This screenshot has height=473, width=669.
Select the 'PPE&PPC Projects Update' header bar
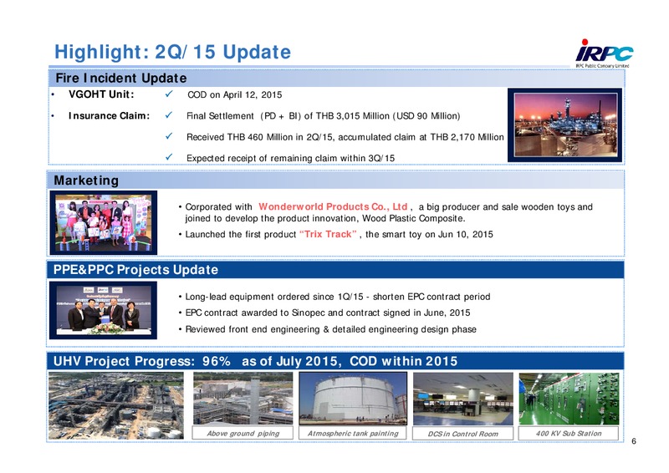pyautogui.click(x=335, y=270)
